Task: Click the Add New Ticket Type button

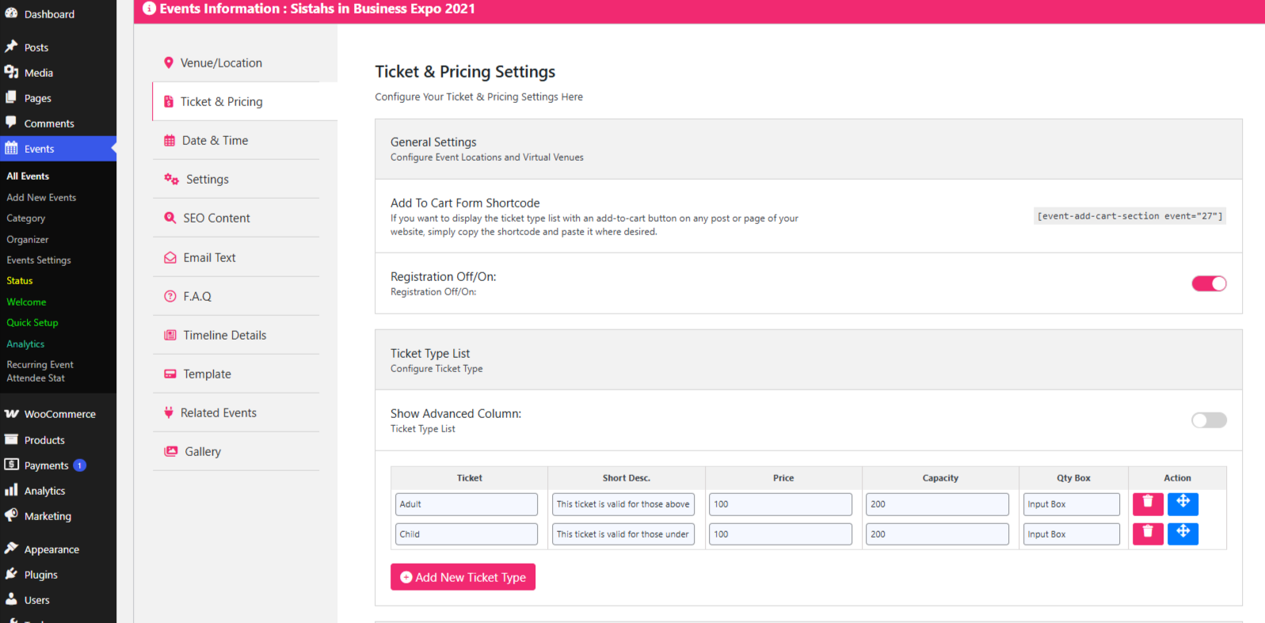Action: [463, 577]
